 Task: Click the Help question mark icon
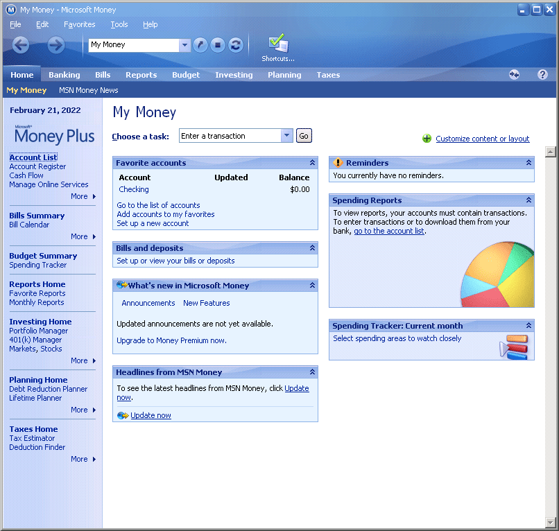pos(542,74)
